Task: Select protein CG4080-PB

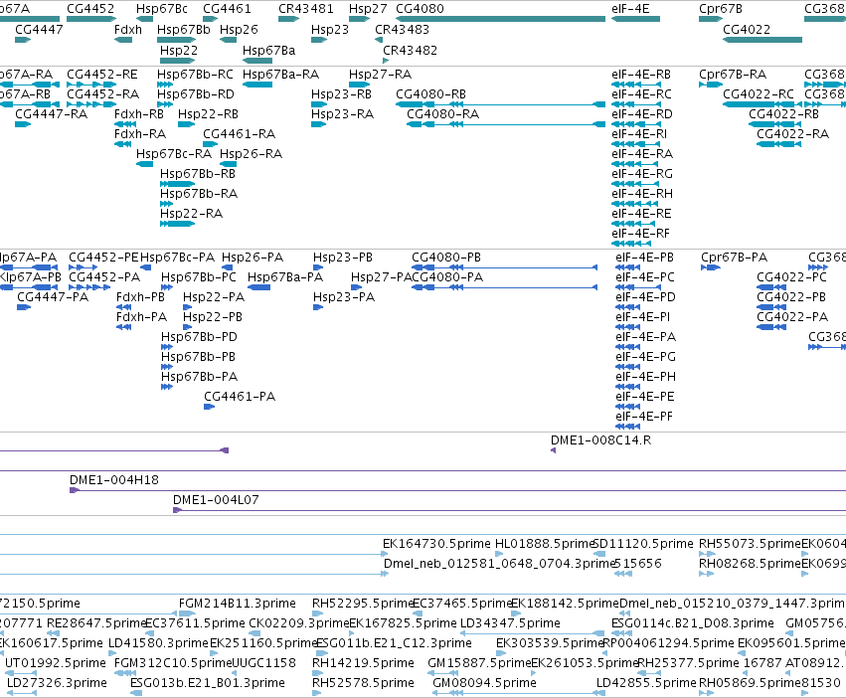Action: tap(445, 257)
